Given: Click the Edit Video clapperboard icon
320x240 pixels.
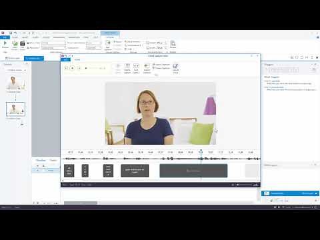Looking at the screenshot, I should tap(22, 43).
